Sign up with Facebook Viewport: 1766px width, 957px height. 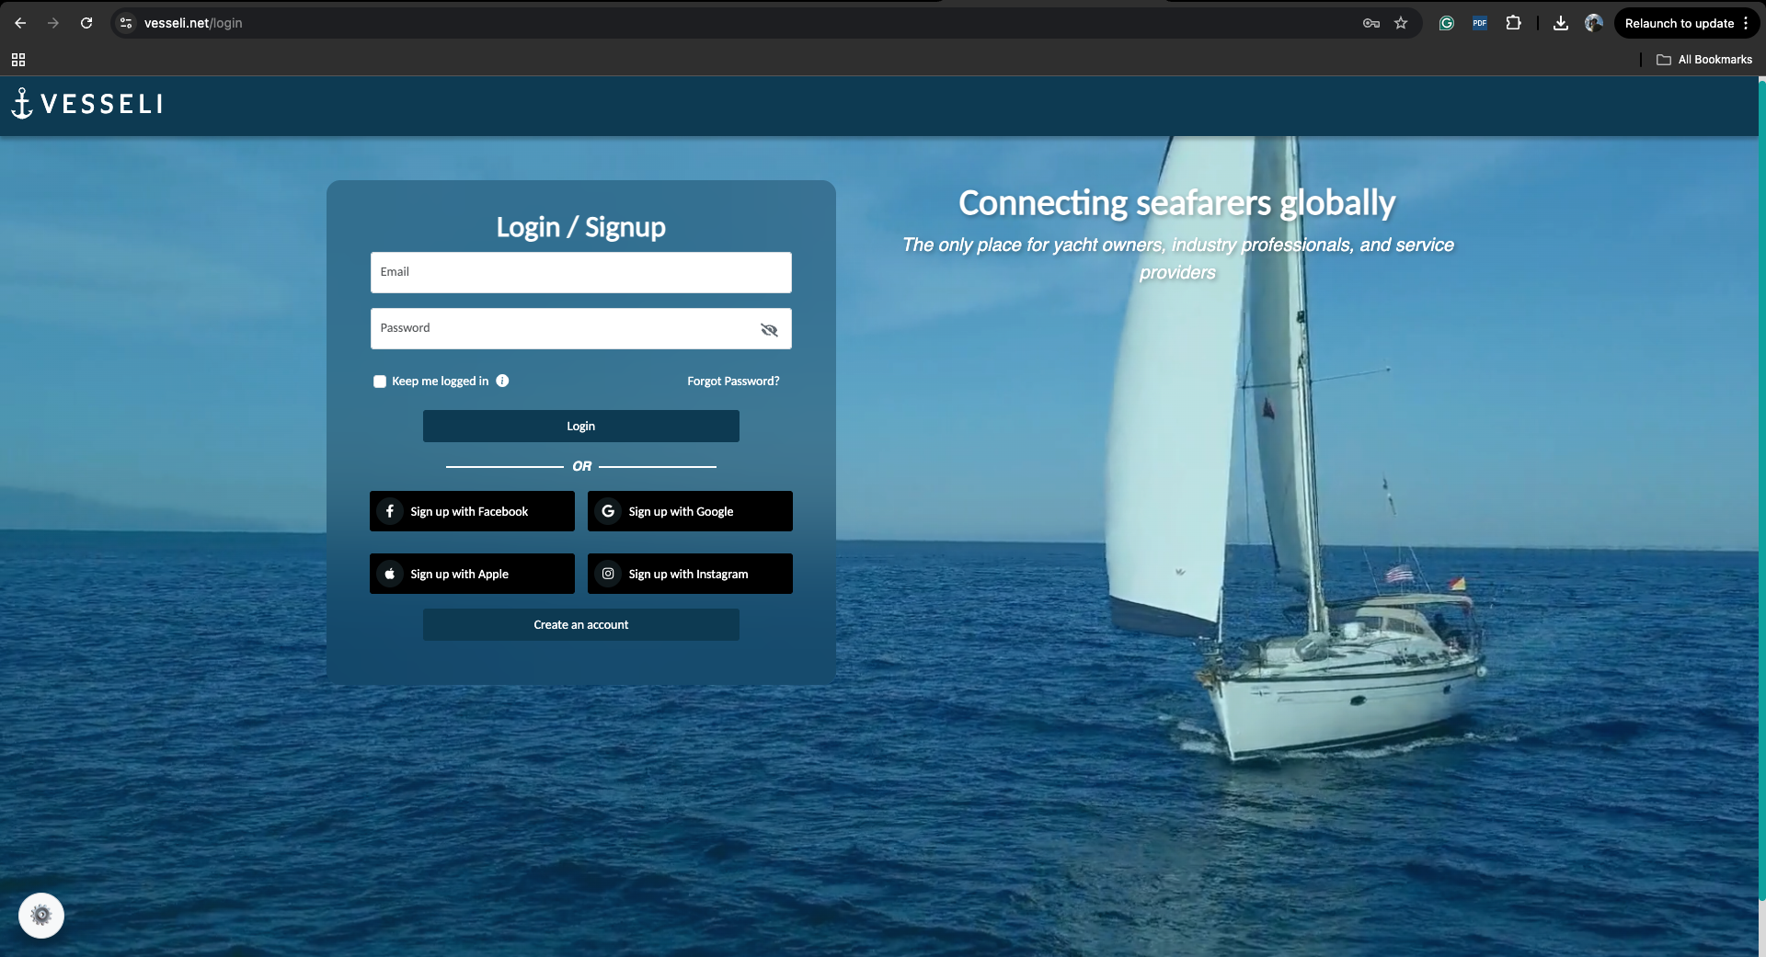[x=472, y=511]
